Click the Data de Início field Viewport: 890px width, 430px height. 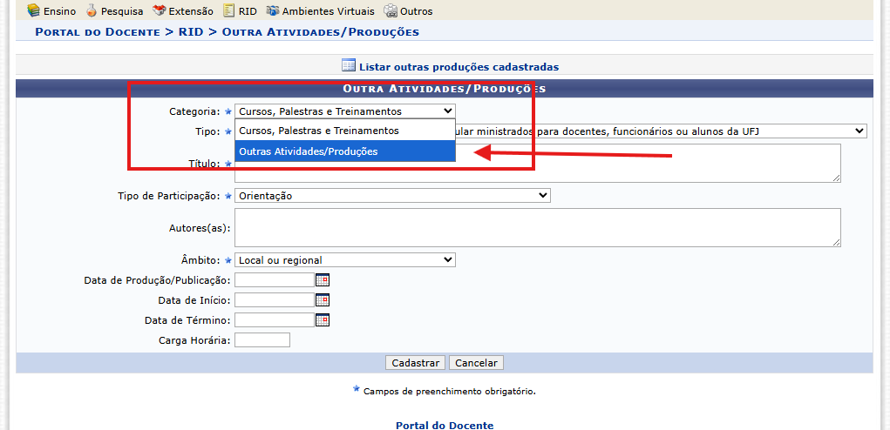click(x=275, y=299)
